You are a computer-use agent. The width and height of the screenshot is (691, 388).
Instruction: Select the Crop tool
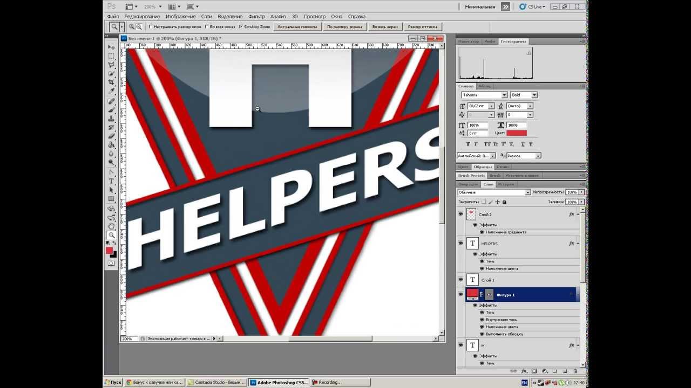pos(111,82)
